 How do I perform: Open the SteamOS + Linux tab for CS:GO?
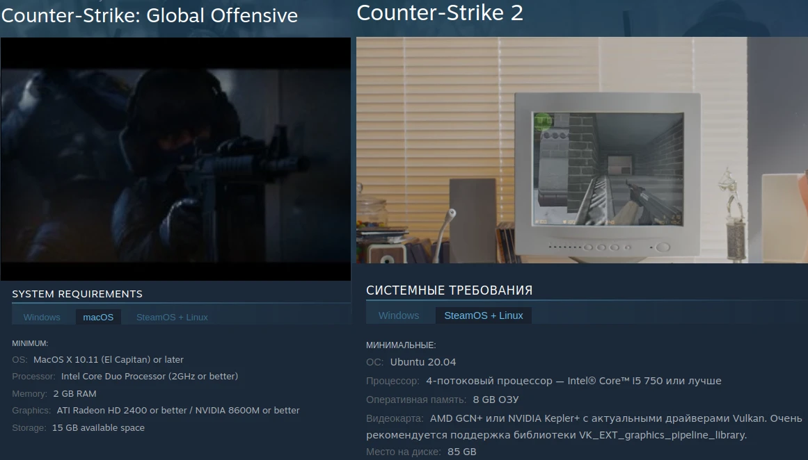pyautogui.click(x=172, y=317)
